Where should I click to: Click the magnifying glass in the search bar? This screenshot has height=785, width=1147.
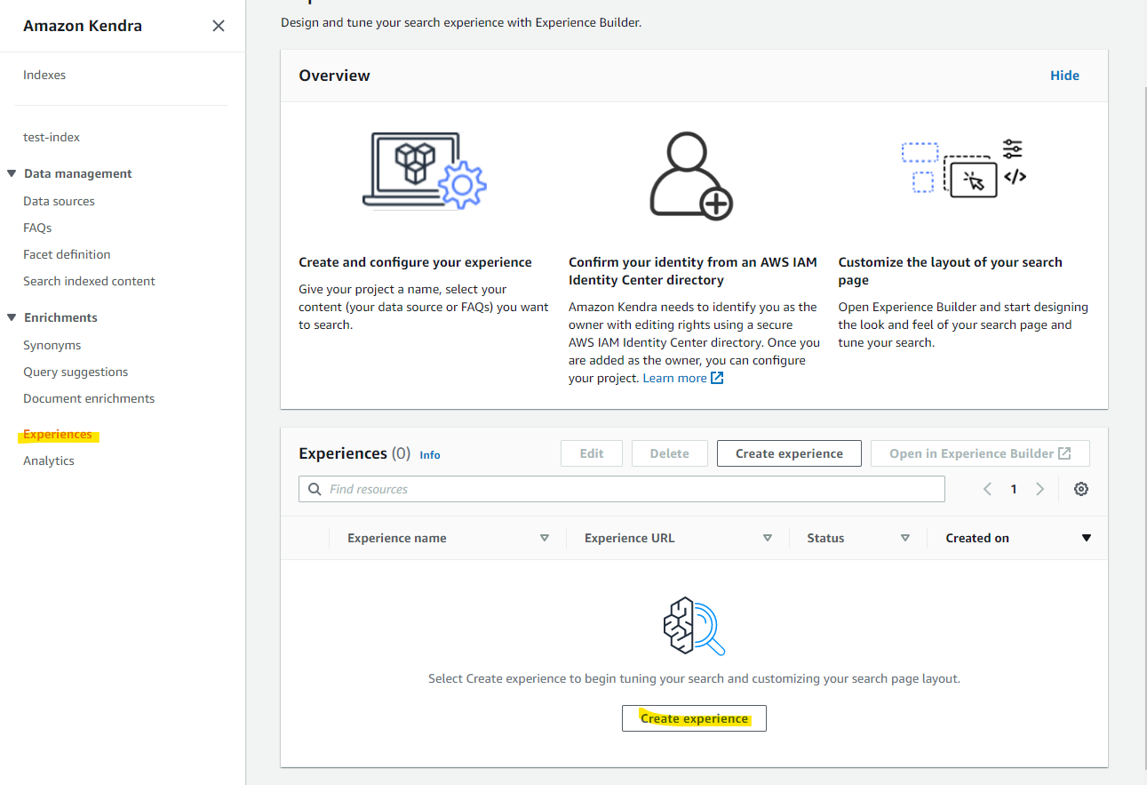tap(314, 488)
